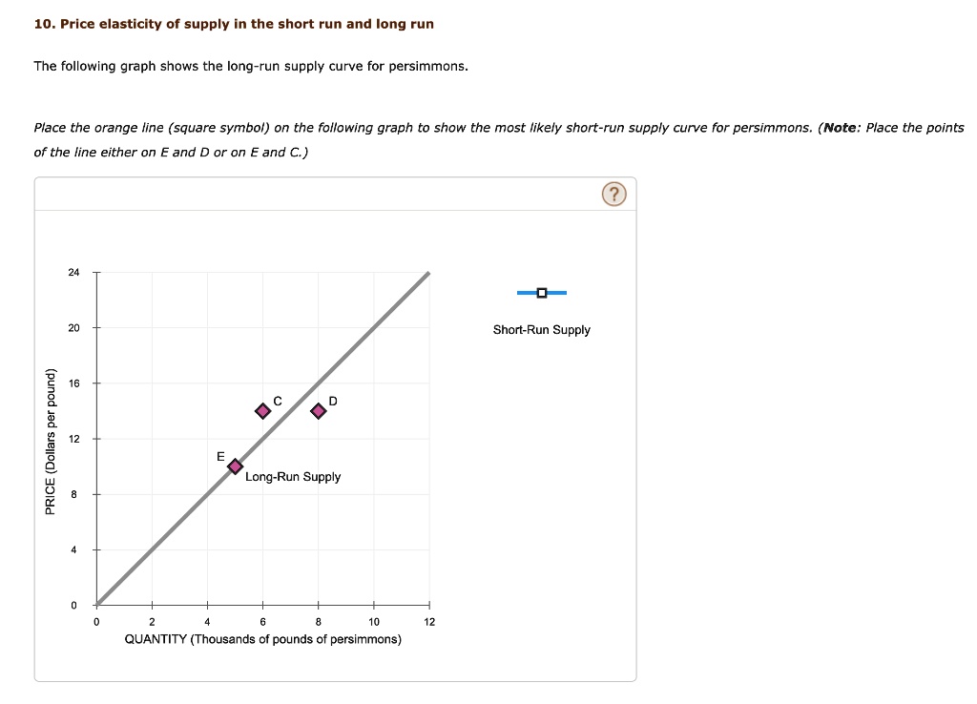The image size is (977, 704).
Task: Click the blue line segment in the palette
Action: pyautogui.click(x=525, y=293)
